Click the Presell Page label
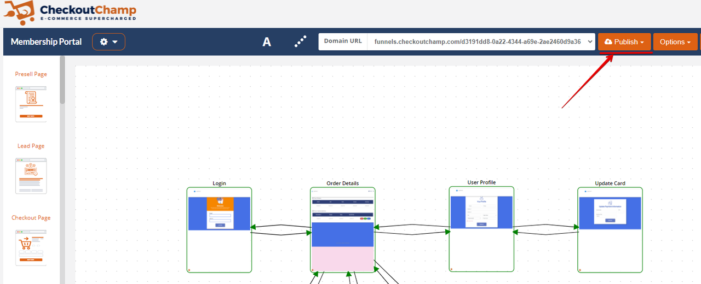Screen dimensions: 701x284 31,74
